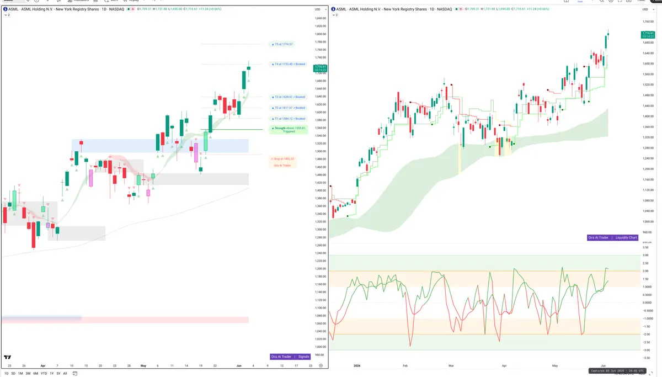
Task: Click the ASML logo icon in left chart
Action: tap(6, 9)
